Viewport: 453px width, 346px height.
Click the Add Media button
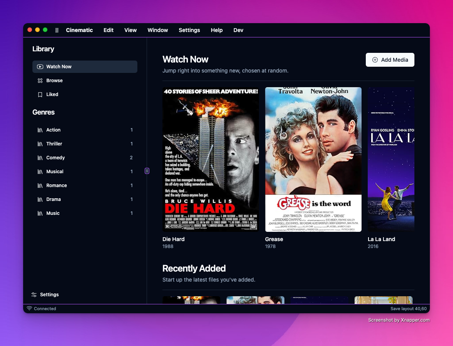(390, 60)
